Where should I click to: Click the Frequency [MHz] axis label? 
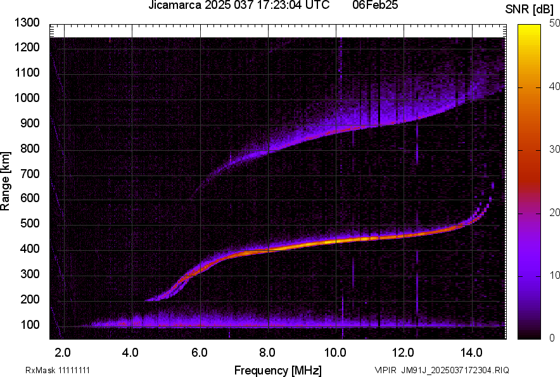(278, 370)
